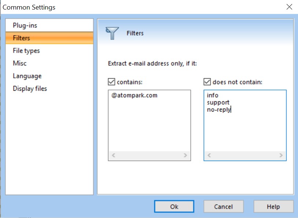Select the highlighted Filters sidebar entry
Viewport: 298px width, 218px height.
(x=21, y=38)
